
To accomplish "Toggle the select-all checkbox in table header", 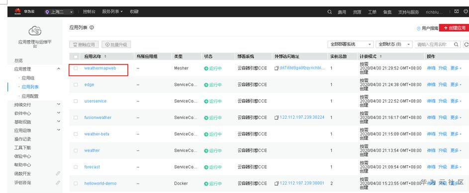I will (76, 57).
